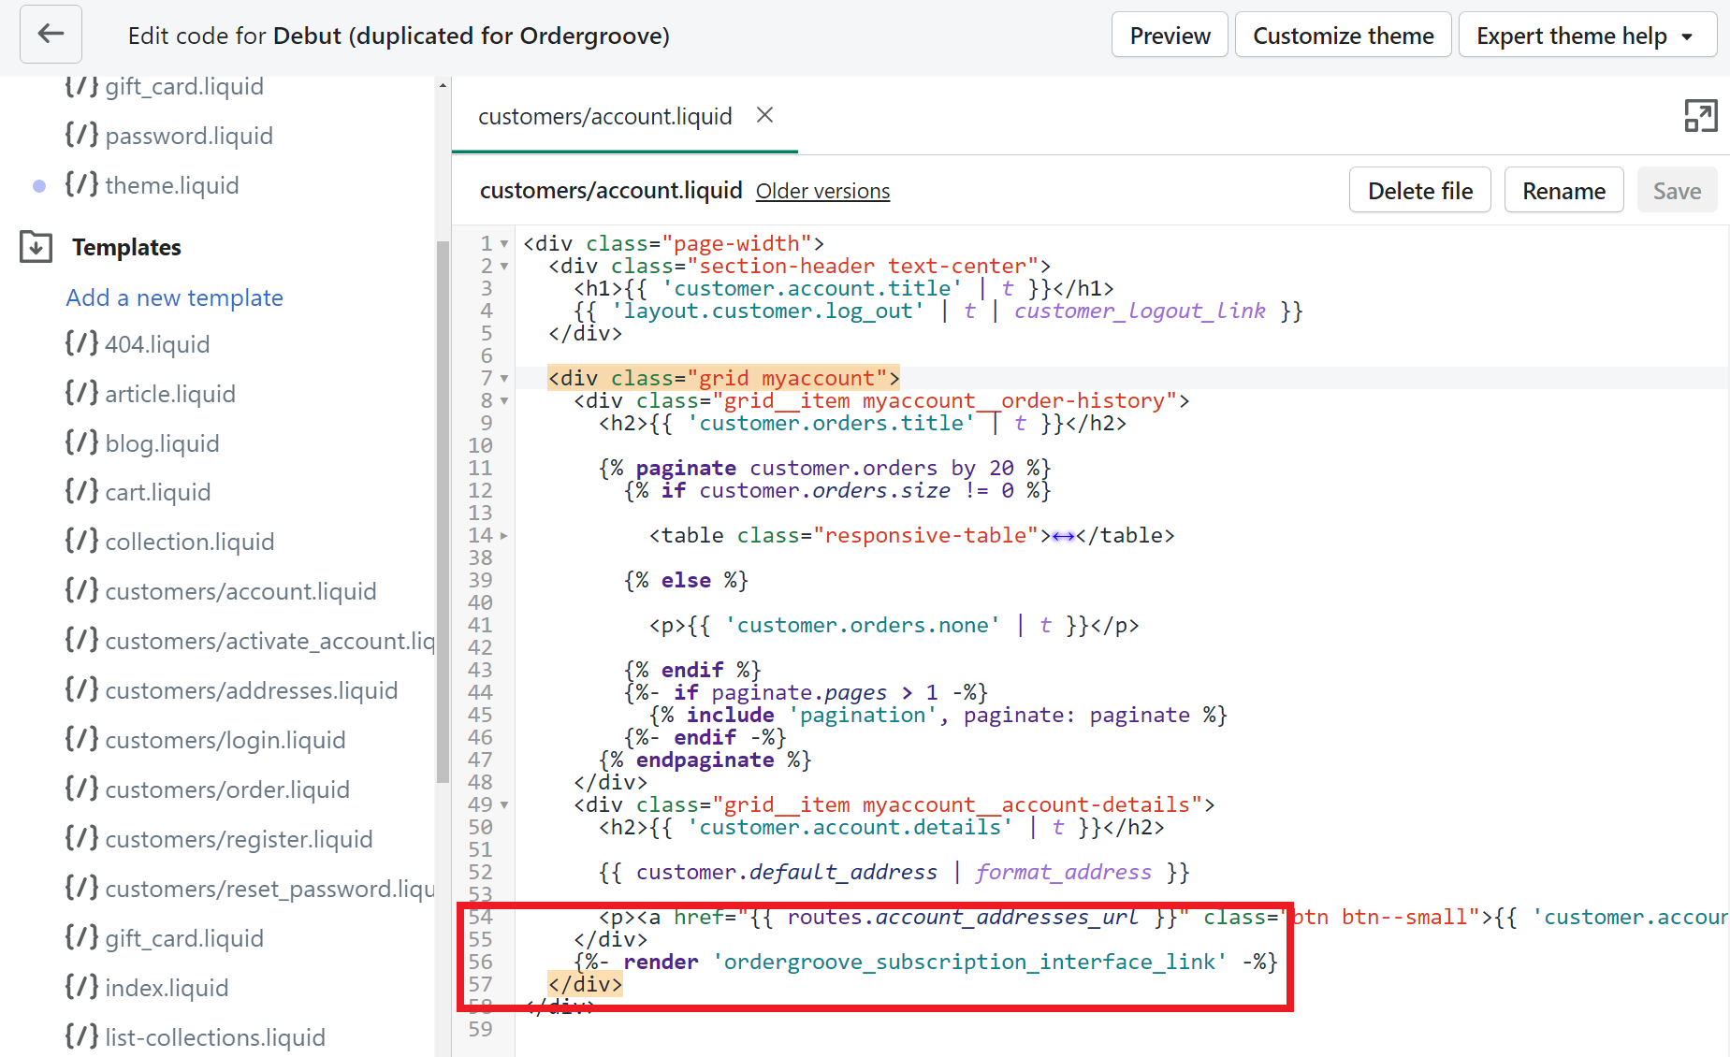Viewport: 1730px width, 1057px height.
Task: Close the customers/account.liquid tab
Action: pos(764,115)
